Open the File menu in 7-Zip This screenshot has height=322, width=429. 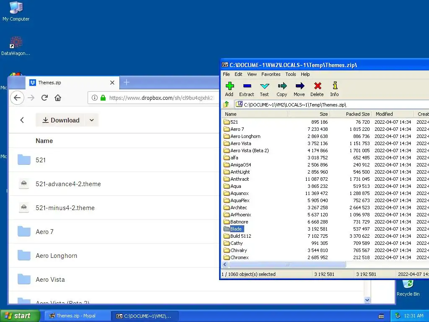pos(226,74)
